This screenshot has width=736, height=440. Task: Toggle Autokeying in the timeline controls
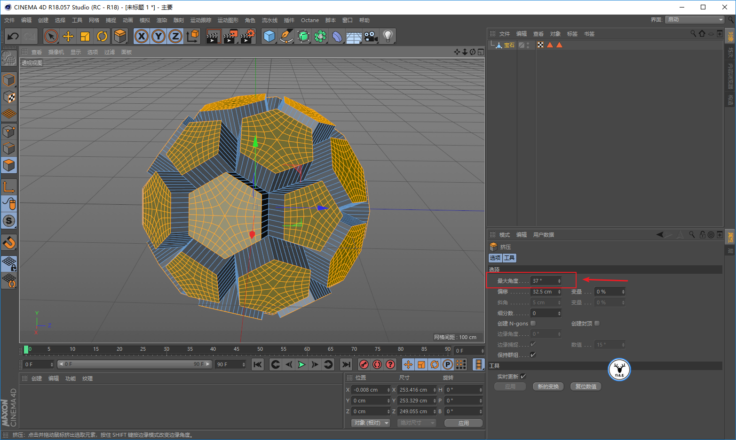tap(377, 364)
